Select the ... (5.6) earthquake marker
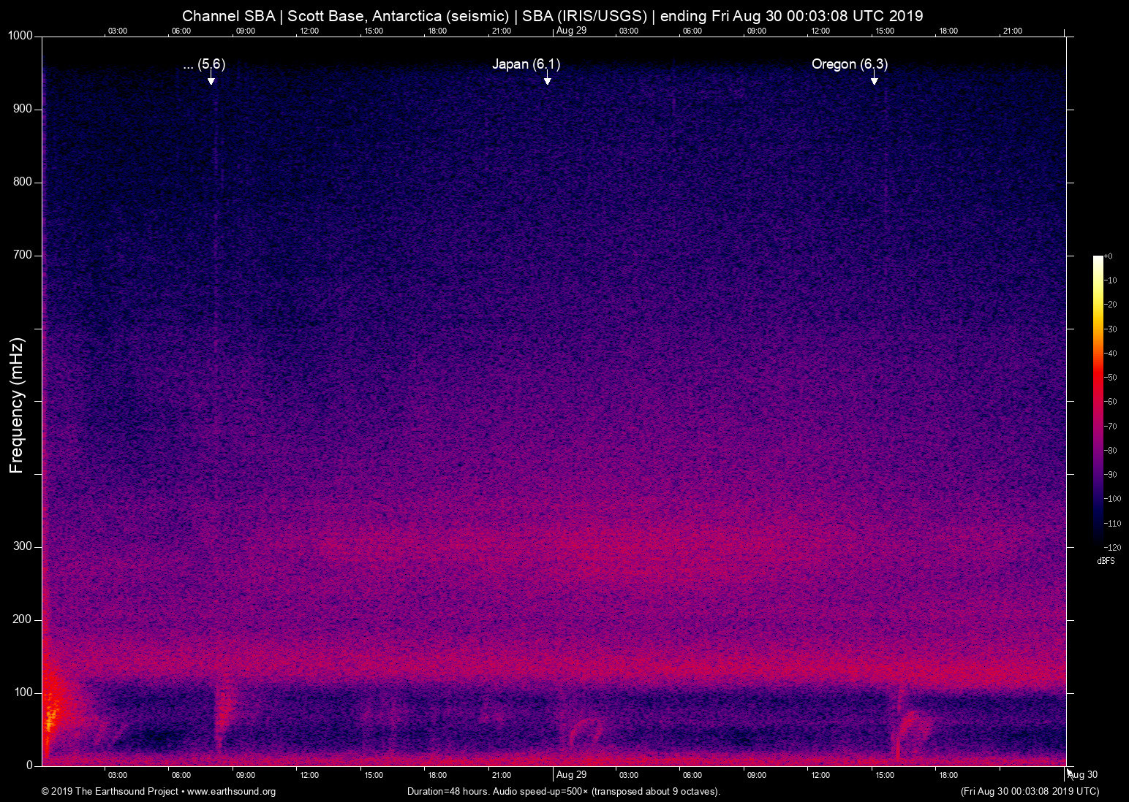This screenshot has height=802, width=1129. point(203,64)
